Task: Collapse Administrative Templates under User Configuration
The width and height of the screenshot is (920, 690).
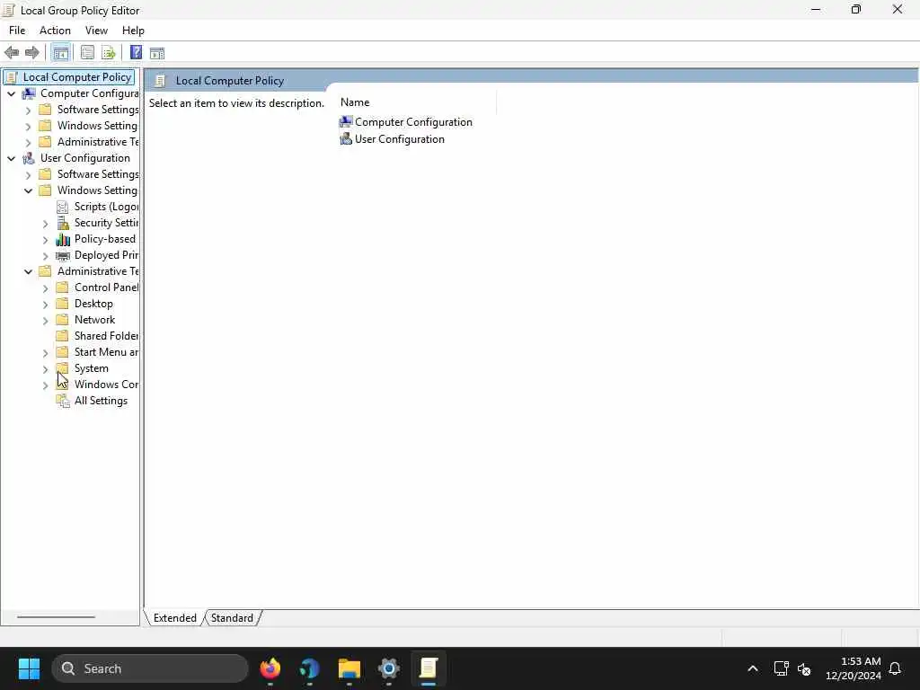Action: 28,271
